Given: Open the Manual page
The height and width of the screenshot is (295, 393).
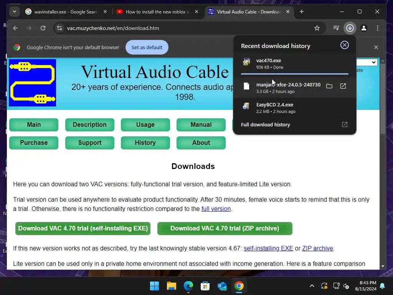Looking at the screenshot, I should (201, 125).
